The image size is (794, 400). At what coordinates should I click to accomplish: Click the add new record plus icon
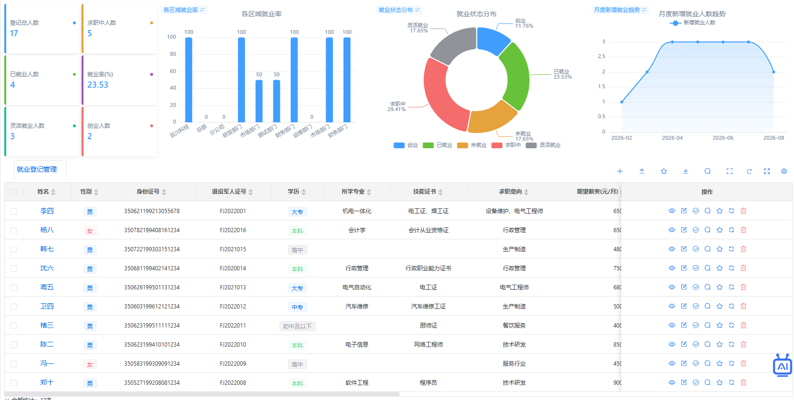click(620, 171)
